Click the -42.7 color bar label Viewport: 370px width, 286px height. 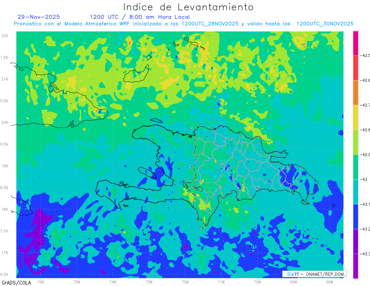tap(365, 105)
